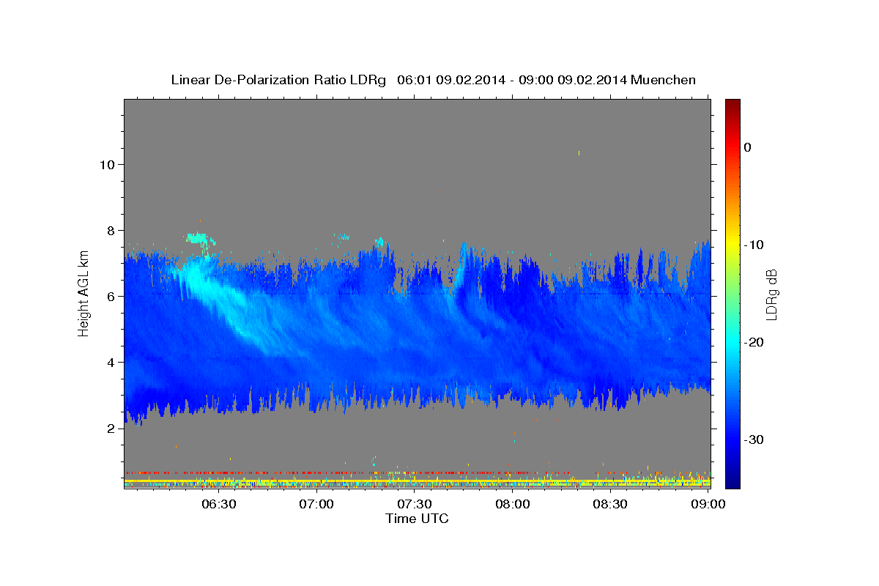879x586 pixels.
Task: Click the 'Muenchen' location label in title
Action: pos(664,80)
